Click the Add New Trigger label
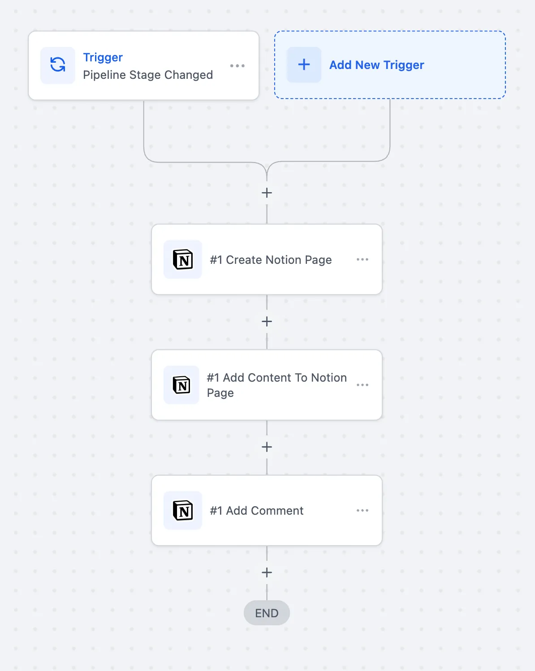535x671 pixels. pyautogui.click(x=376, y=65)
